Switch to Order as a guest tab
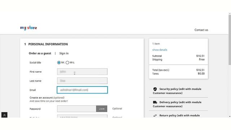This screenshot has width=231, height=130. (x=40, y=53)
